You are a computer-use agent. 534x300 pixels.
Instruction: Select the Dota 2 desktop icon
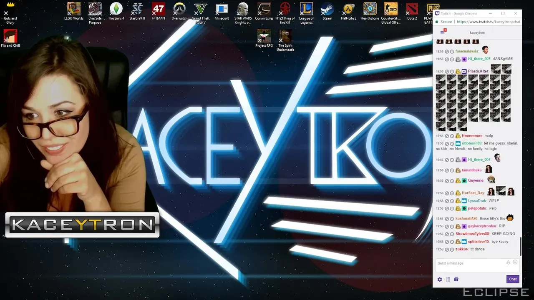click(x=412, y=12)
